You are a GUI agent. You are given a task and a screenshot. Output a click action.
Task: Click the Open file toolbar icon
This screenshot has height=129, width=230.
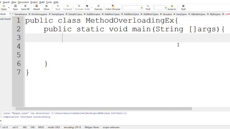click(x=4, y=8)
